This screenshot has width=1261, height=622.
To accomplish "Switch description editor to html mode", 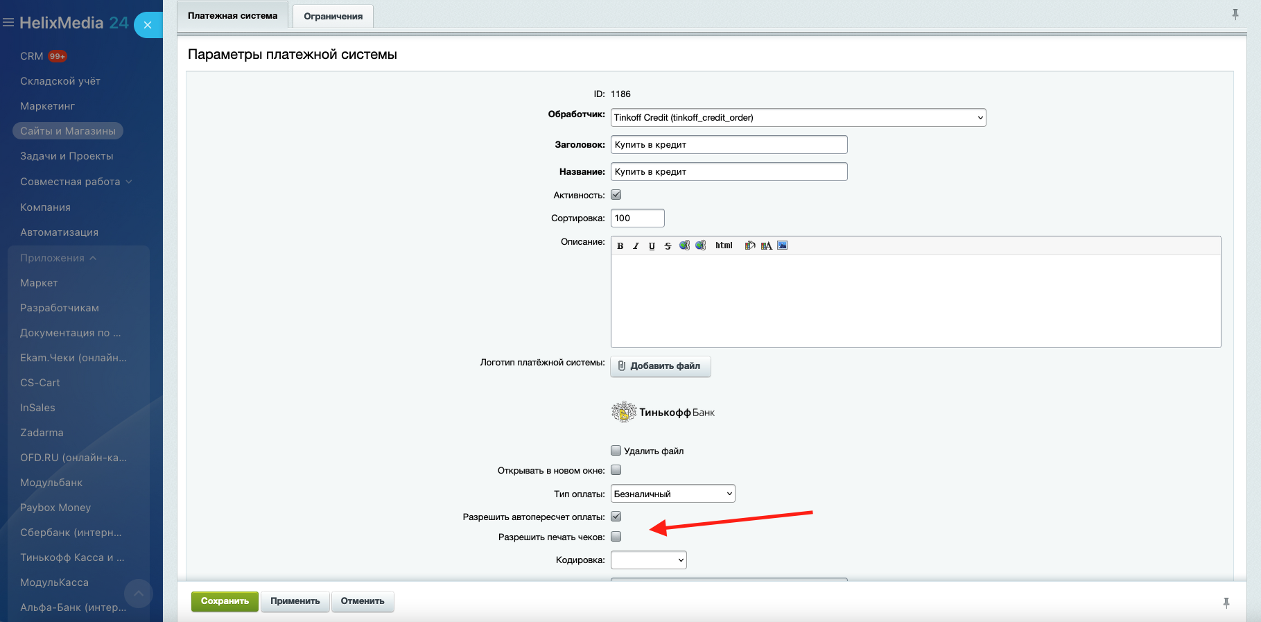I will (x=724, y=245).
